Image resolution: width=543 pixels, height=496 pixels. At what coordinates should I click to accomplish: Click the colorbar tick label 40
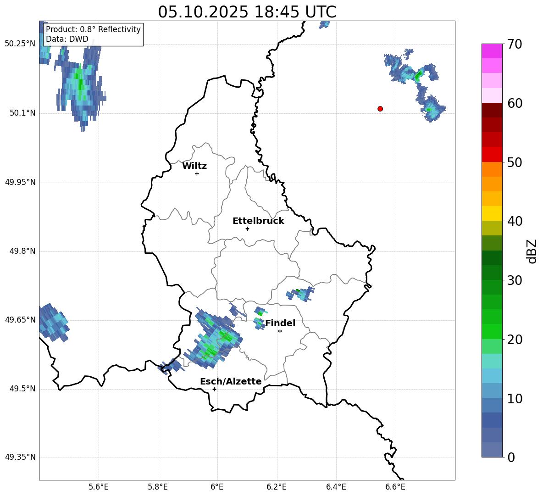tap(515, 221)
